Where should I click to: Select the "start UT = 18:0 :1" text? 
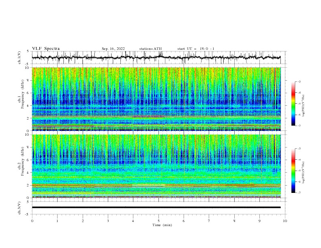196,49
